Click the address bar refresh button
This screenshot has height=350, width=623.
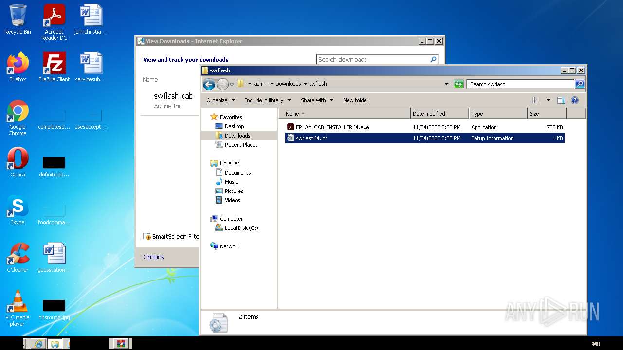click(x=458, y=84)
